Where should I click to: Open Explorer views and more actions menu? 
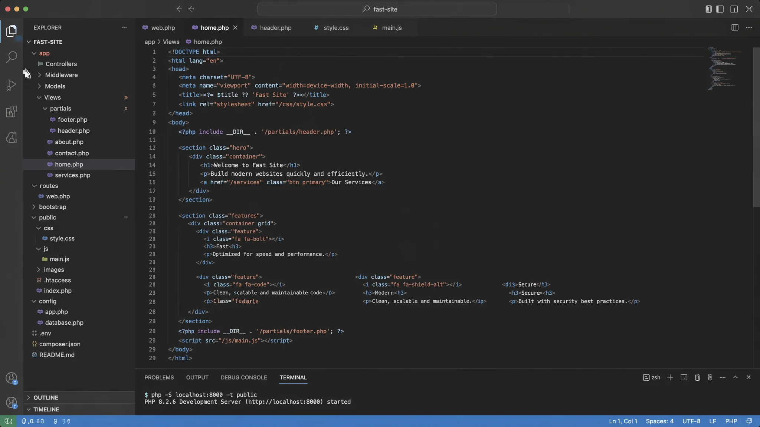pyautogui.click(x=124, y=27)
